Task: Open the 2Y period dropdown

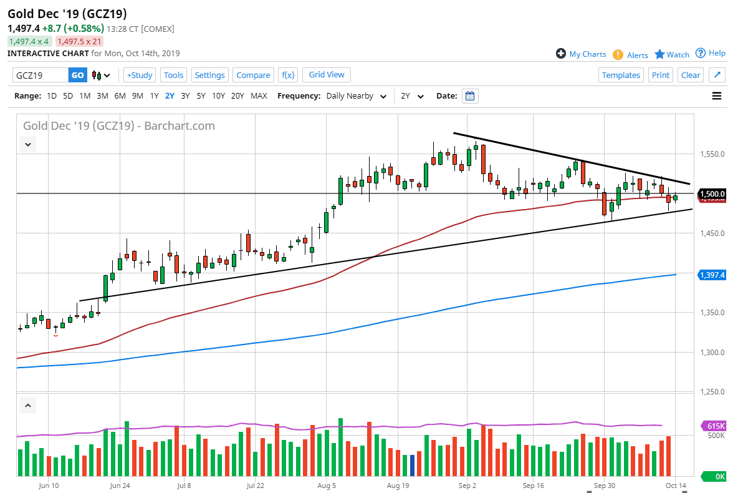Action: click(412, 96)
